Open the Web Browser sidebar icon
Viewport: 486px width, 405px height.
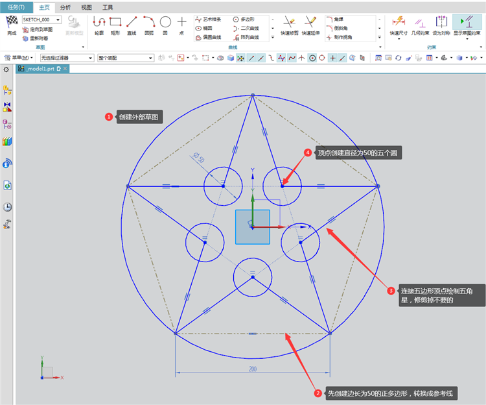pos(7,186)
